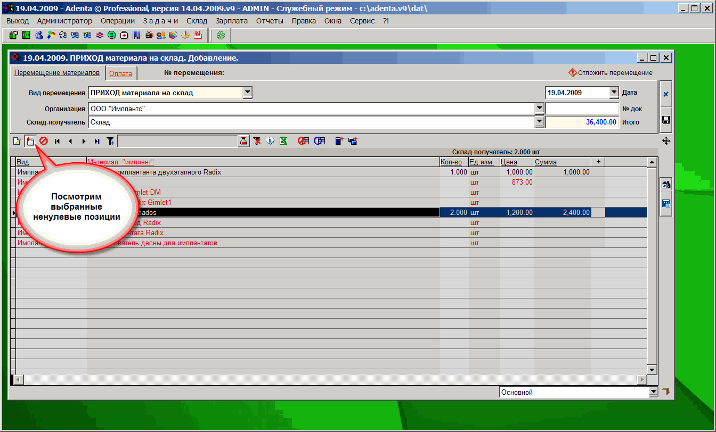This screenshot has height=432, width=716.
Task: Jump to first record arrow
Action: 57,141
